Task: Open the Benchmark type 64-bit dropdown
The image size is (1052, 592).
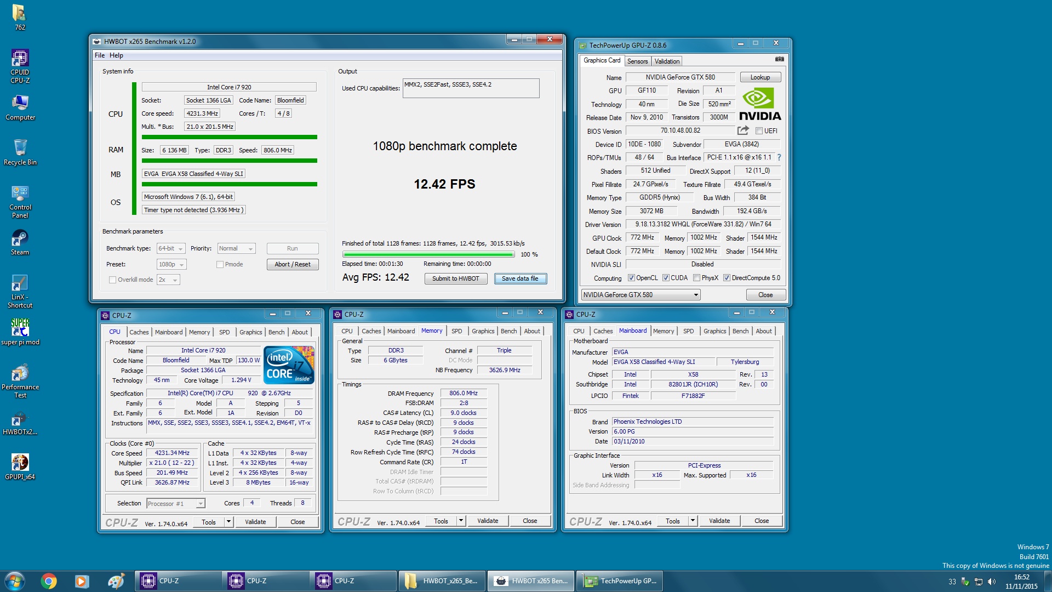Action: pyautogui.click(x=171, y=249)
